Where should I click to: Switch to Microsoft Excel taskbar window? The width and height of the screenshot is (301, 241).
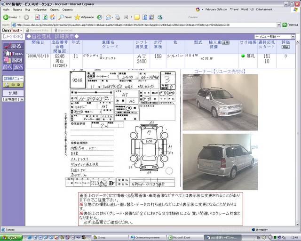(x=185, y=238)
